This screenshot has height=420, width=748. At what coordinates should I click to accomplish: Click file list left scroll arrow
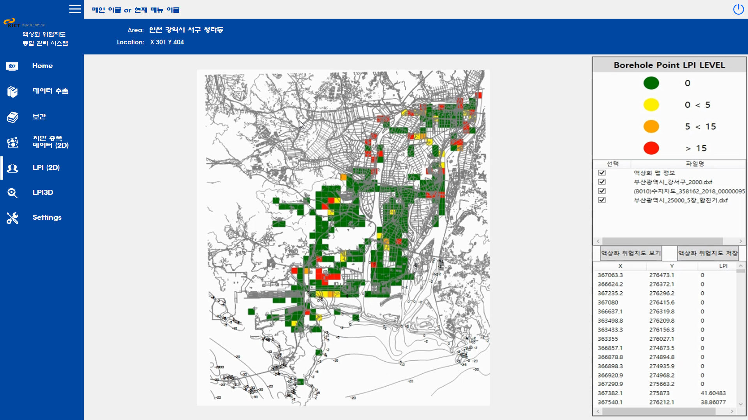[x=598, y=241]
